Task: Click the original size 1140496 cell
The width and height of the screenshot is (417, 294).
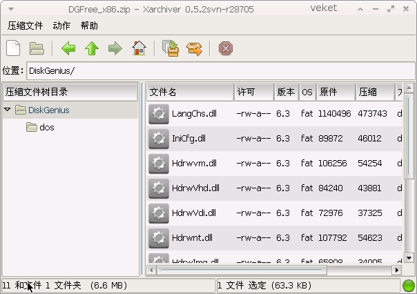Action: [x=335, y=114]
